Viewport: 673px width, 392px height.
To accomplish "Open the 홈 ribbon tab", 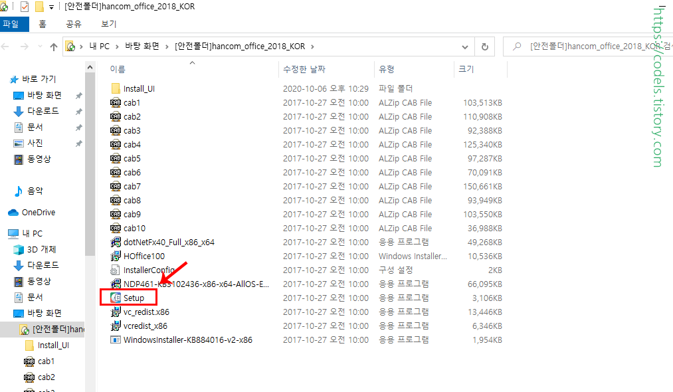I will [x=43, y=24].
